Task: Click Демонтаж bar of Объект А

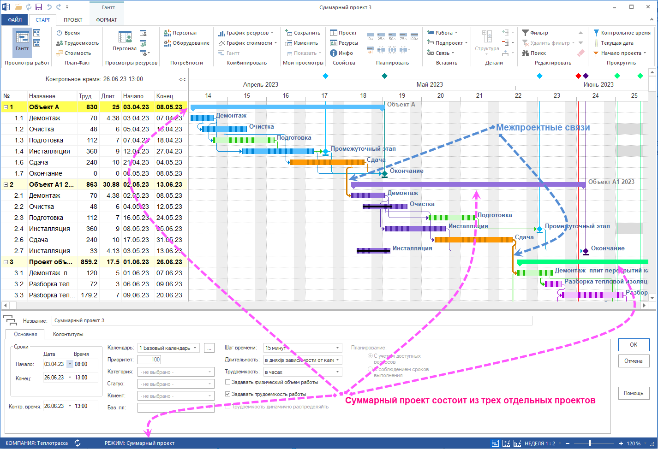Action: 202,118
